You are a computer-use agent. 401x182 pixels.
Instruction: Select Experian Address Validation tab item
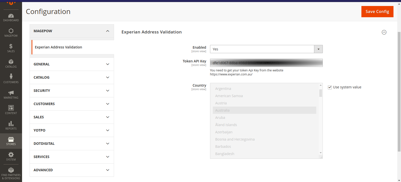click(58, 47)
